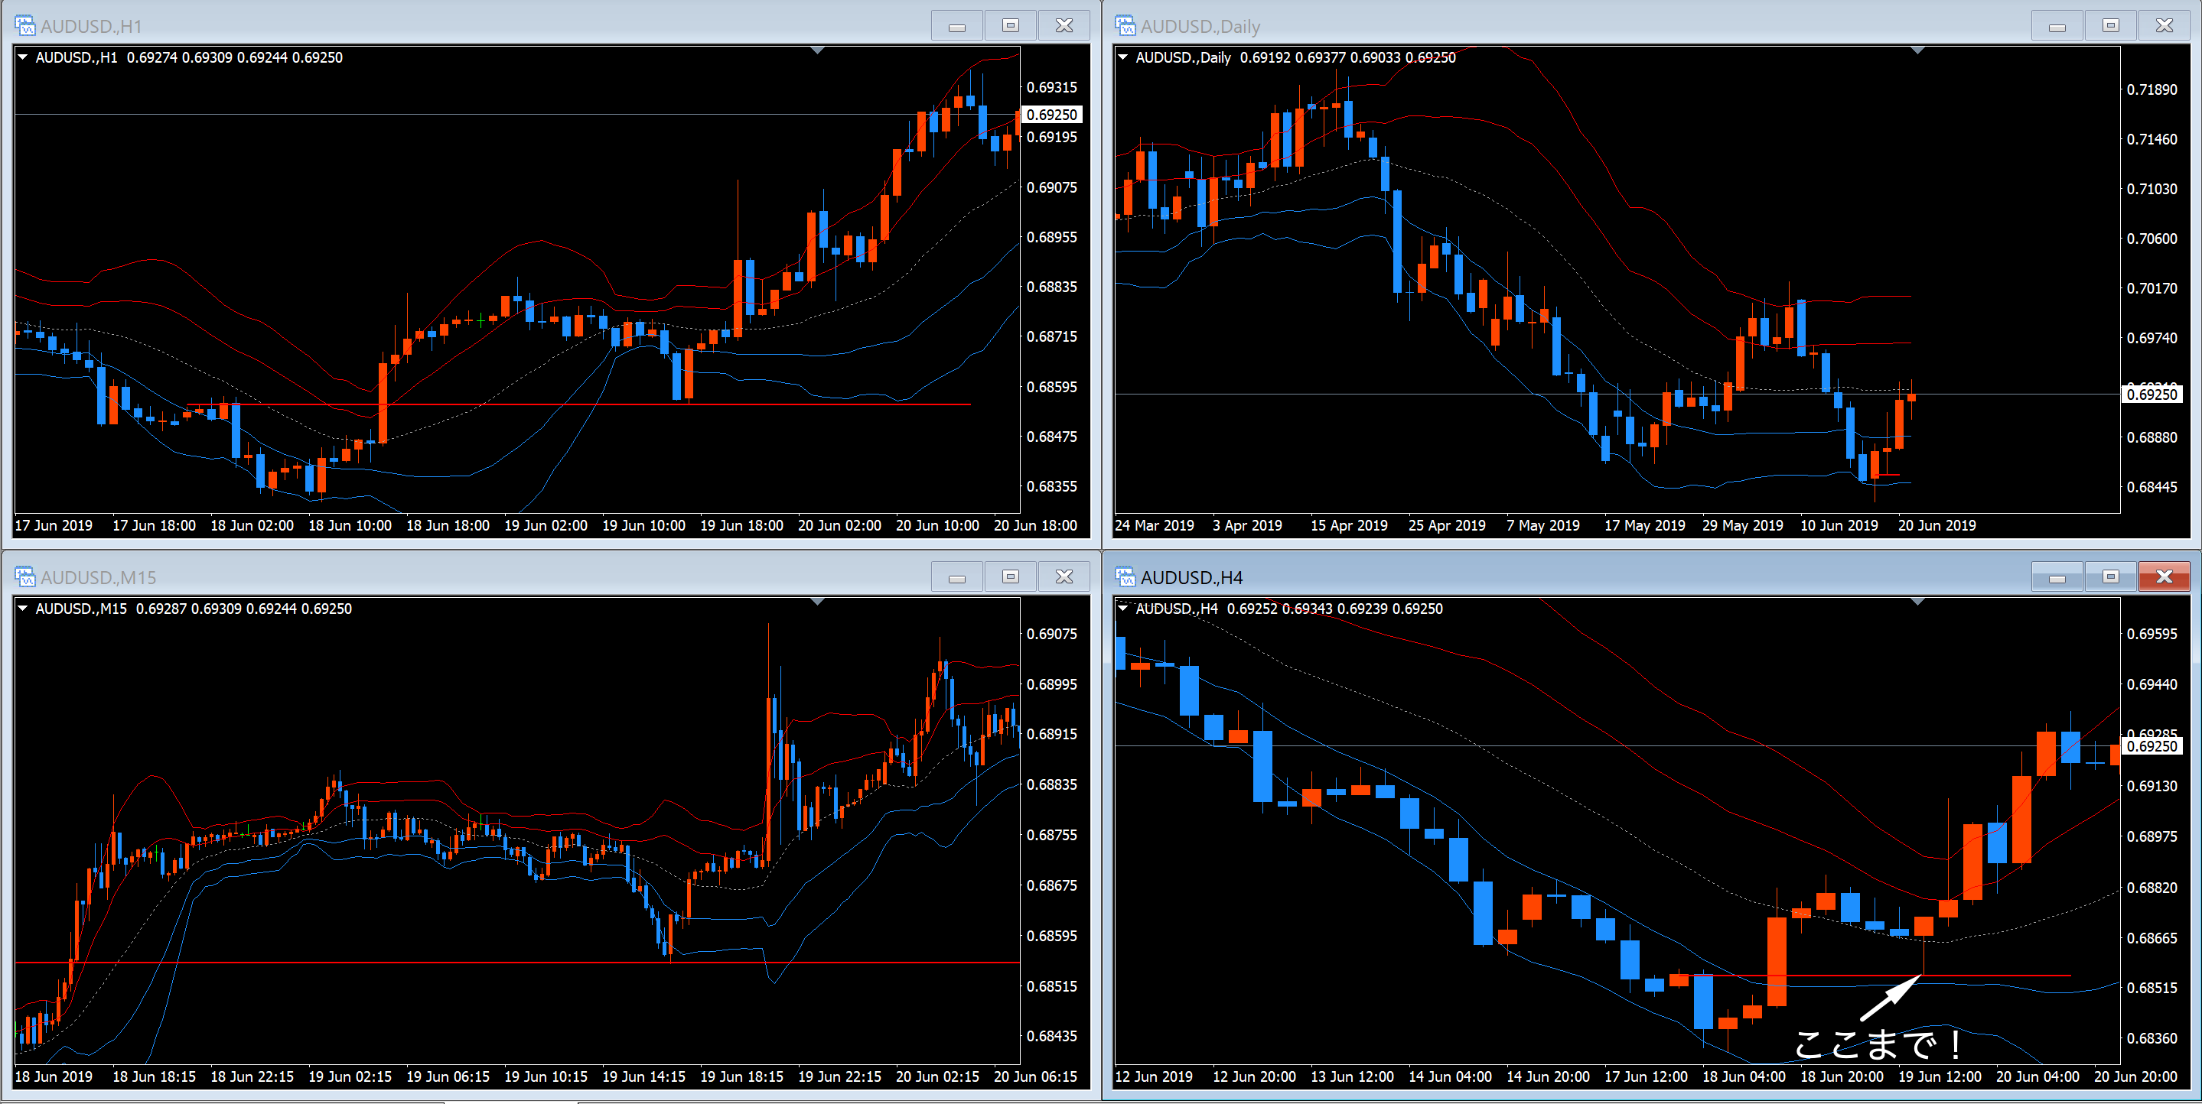The width and height of the screenshot is (2202, 1104).
Task: Maximize the AUDUSD,H1 chart window
Action: point(1011,26)
